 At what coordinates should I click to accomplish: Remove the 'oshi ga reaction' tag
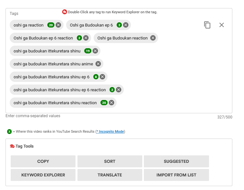click(58, 25)
